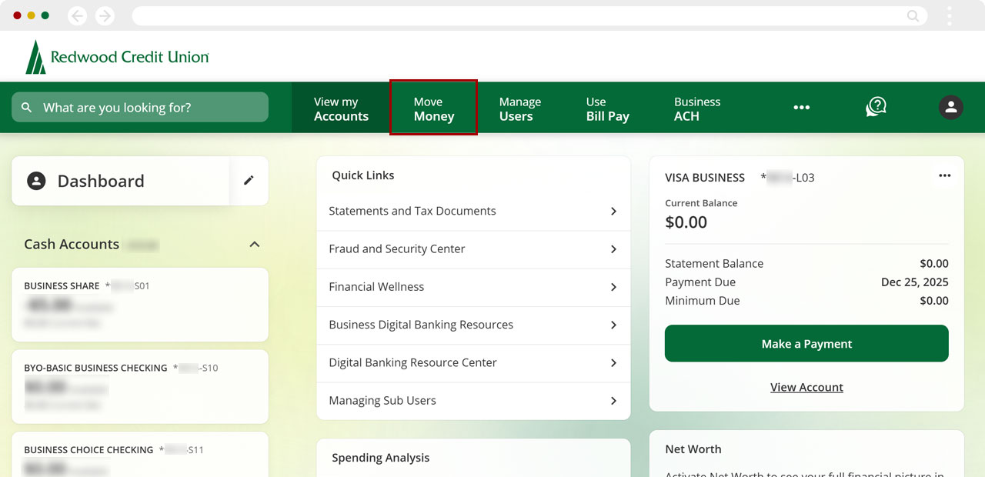Click the browser address bar
Image resolution: width=985 pixels, height=477 pixels.
tap(529, 15)
